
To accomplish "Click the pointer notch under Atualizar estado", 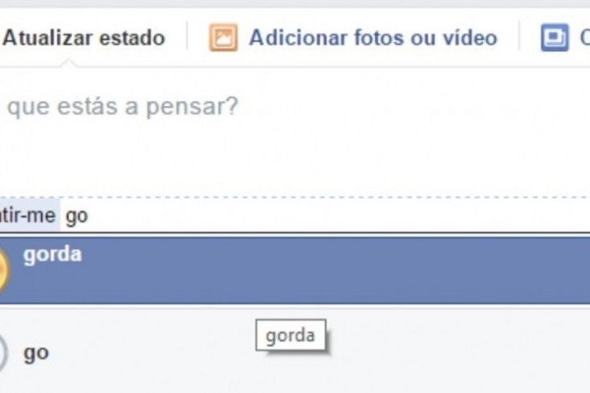I will tap(68, 63).
